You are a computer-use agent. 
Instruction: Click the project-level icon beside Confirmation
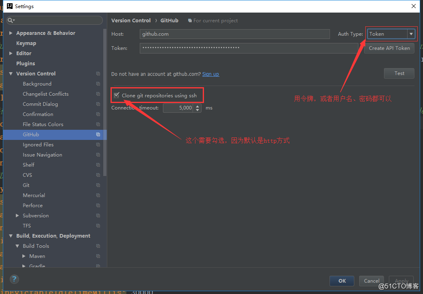point(98,114)
